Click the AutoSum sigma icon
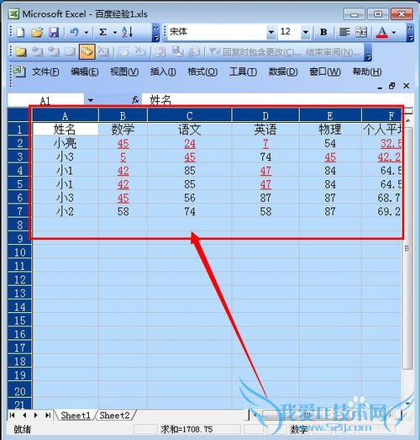This screenshot has height=440, width=420. pyautogui.click(x=102, y=32)
